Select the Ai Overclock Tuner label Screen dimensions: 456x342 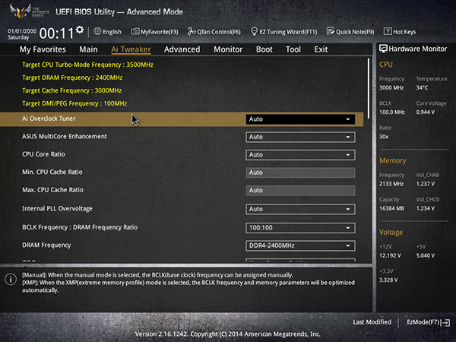(49, 119)
